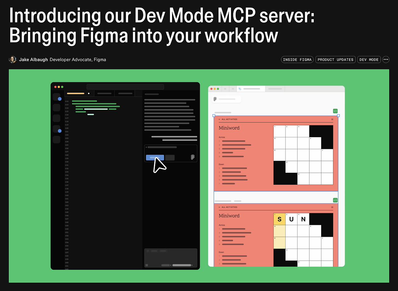Click the Miniword title on the empty crossword card
Screen dimensions: 398x291
click(229, 128)
